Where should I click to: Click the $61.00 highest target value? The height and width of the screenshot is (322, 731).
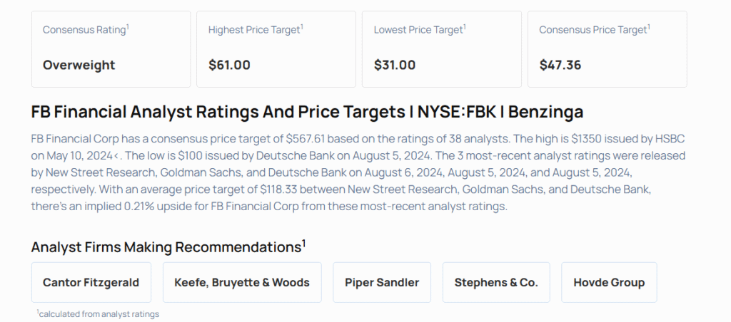229,65
